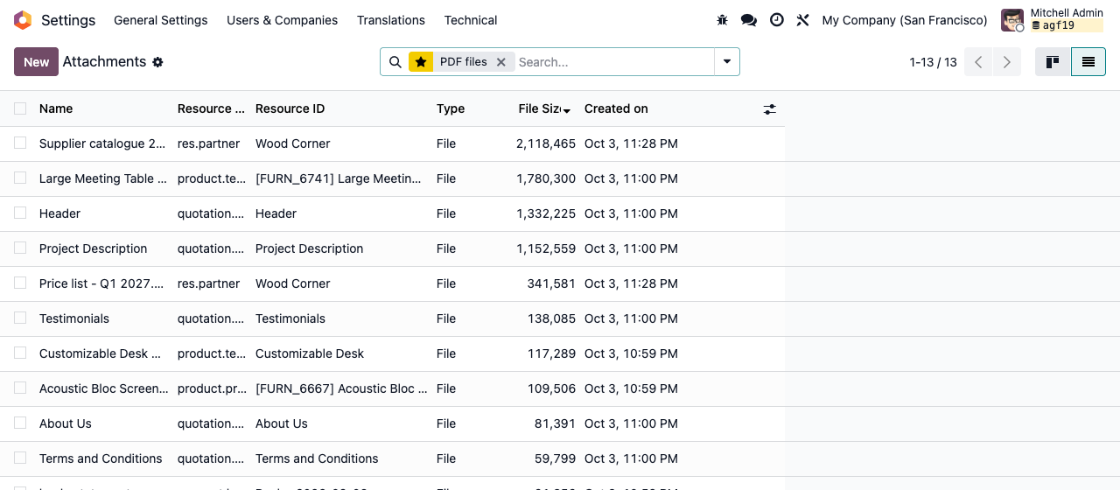
Task: Toggle the select-all header checkbox
Action: tap(20, 108)
